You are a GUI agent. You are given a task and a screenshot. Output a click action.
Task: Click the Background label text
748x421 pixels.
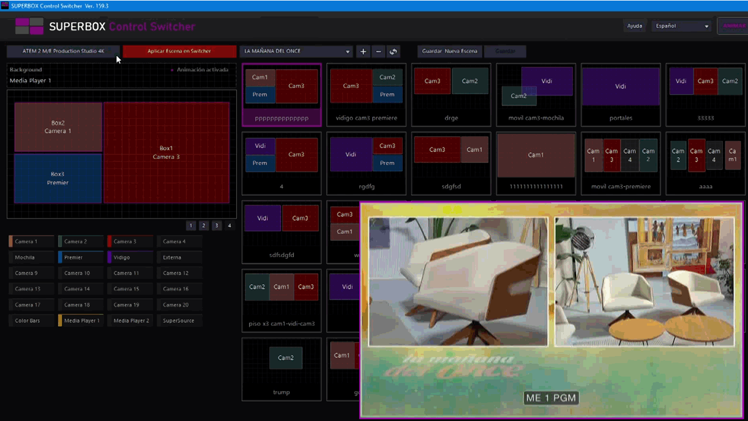point(26,70)
